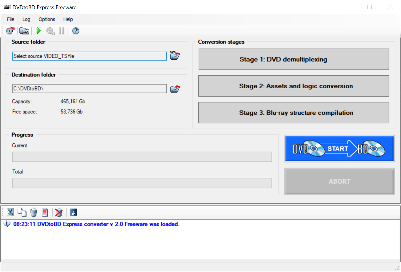Click the Current label above the progress bar
This screenshot has width=401, height=272.
click(x=20, y=145)
